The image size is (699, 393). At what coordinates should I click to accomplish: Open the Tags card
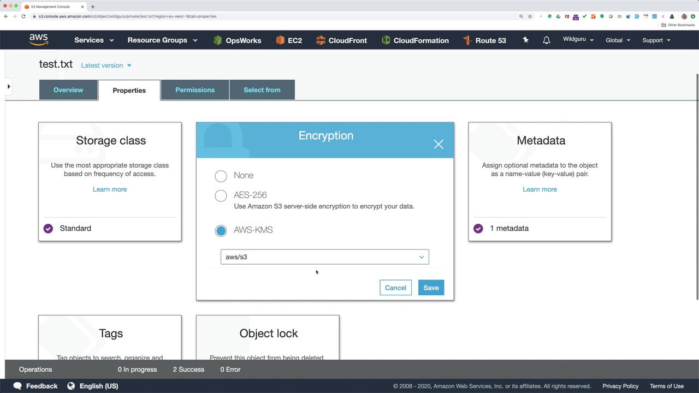110,337
